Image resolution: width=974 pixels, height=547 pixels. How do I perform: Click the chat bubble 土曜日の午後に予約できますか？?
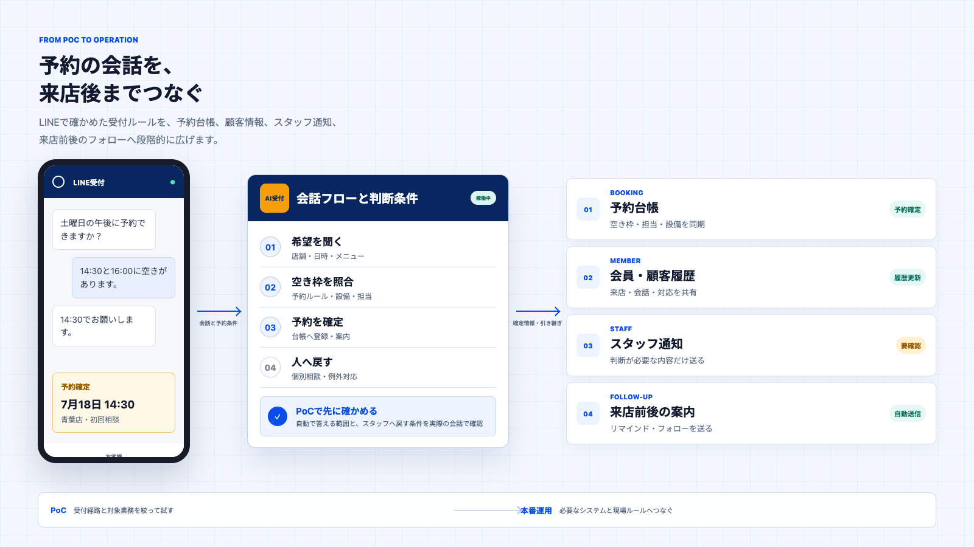(x=104, y=229)
